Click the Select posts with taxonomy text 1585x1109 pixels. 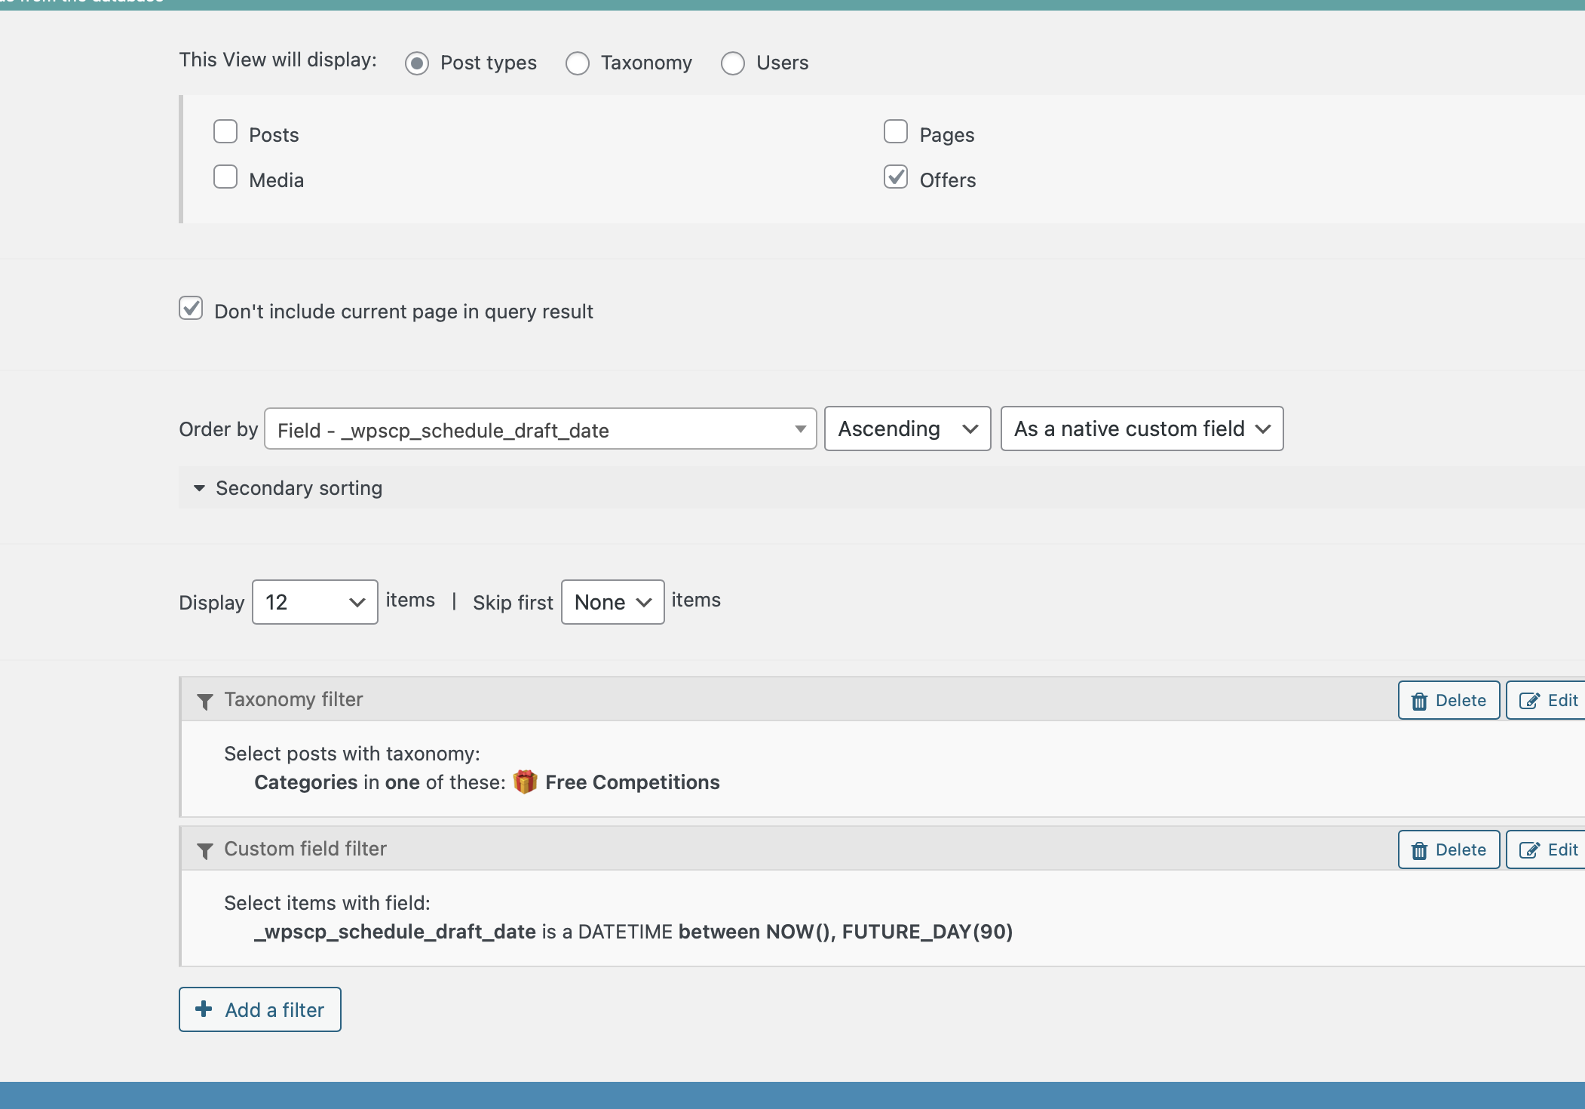coord(352,754)
